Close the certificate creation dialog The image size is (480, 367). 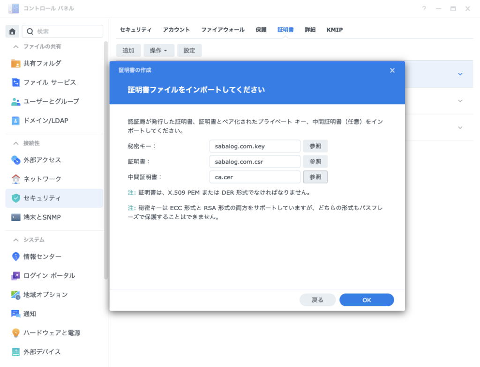[x=392, y=70]
